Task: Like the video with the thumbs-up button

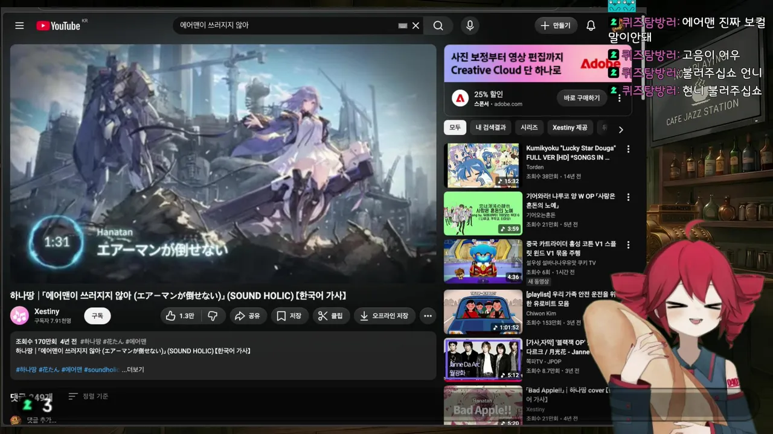Action: click(180, 316)
